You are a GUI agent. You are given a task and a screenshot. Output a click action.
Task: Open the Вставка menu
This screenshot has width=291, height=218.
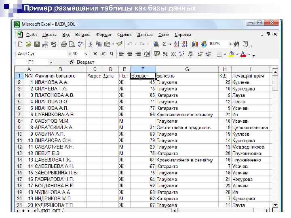83,35
